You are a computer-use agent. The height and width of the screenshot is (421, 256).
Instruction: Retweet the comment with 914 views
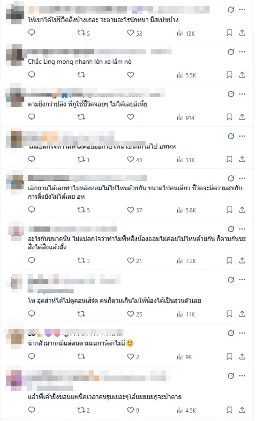click(81, 117)
